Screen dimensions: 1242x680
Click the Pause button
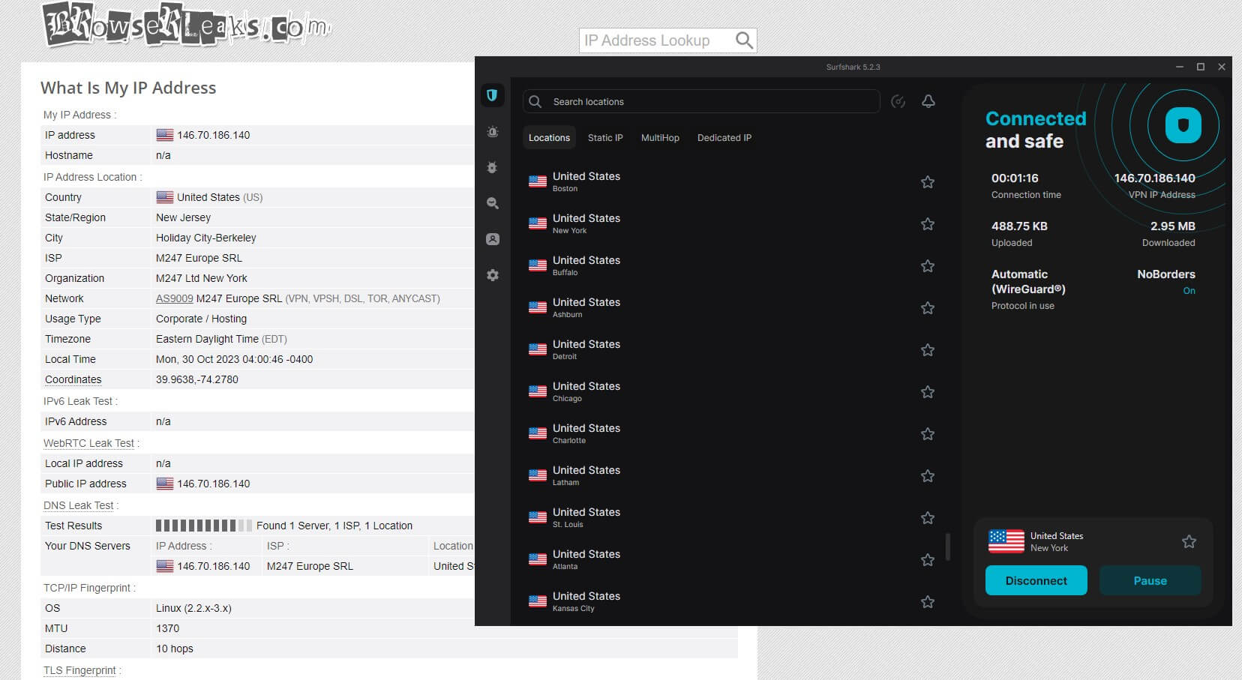[1150, 580]
